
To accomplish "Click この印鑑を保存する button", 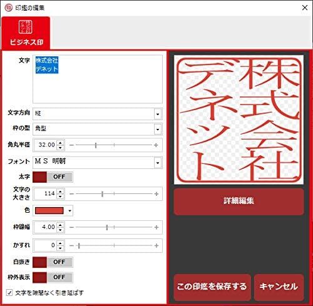I will 212,287.
